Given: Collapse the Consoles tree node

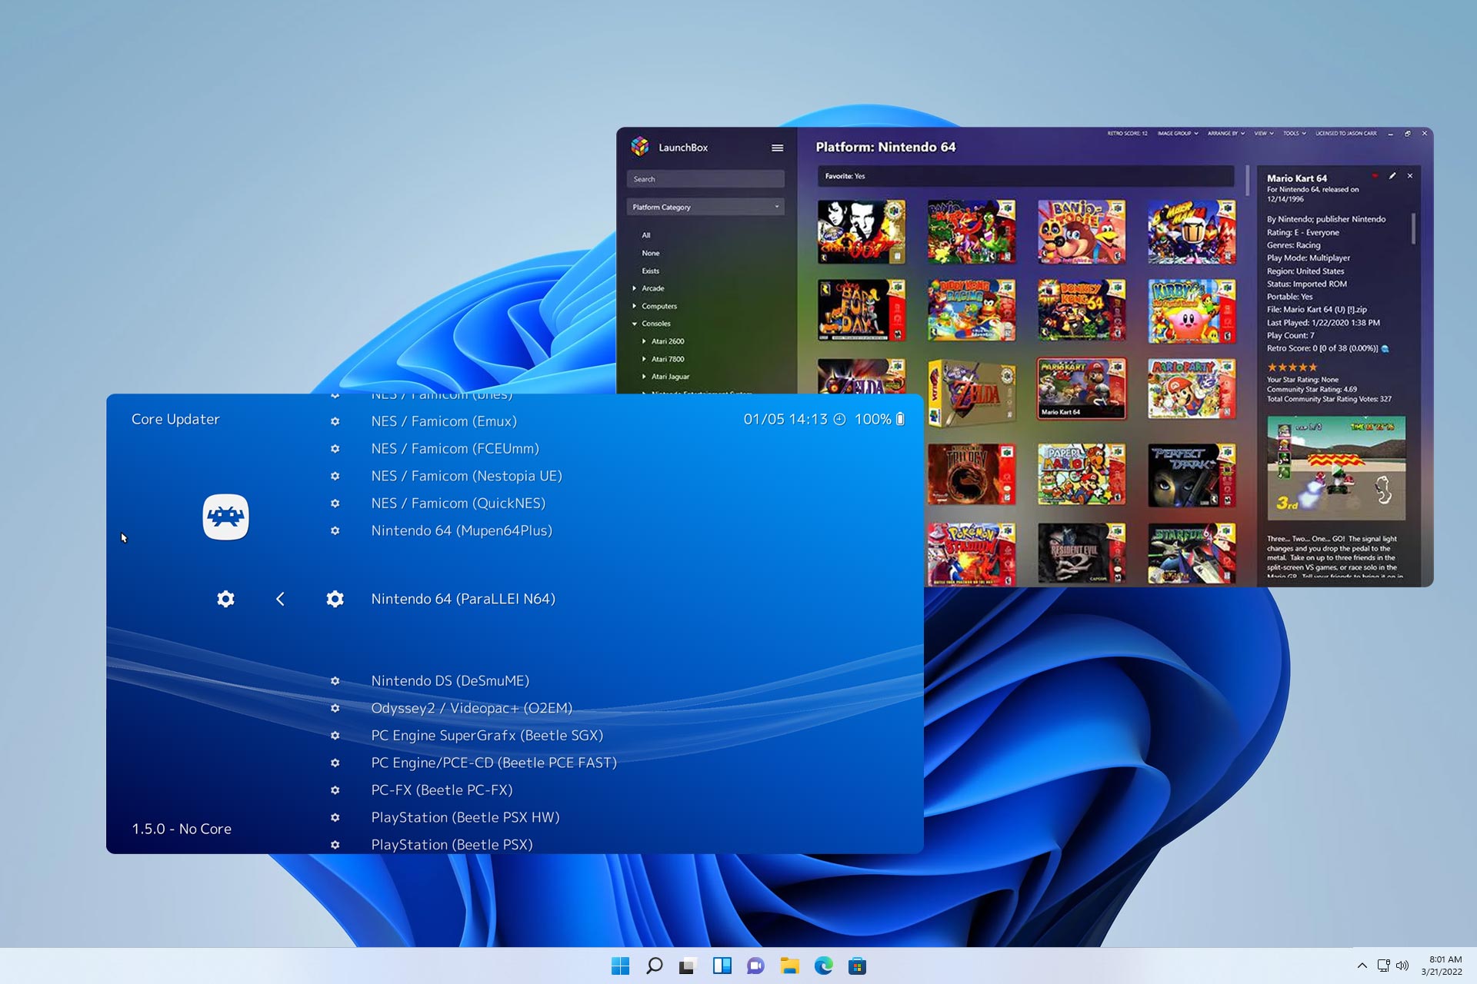Looking at the screenshot, I should pos(635,324).
